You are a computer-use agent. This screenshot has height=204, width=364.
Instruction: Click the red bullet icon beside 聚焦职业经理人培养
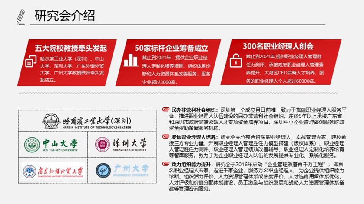165,136
